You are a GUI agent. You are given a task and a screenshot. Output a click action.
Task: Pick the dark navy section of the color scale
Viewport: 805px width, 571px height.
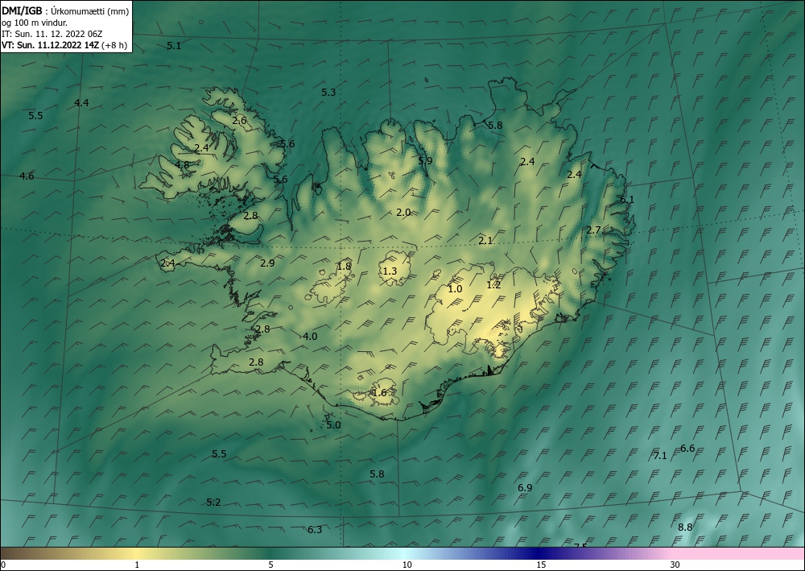click(x=539, y=553)
